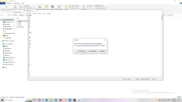This screenshot has width=182, height=102.
Task: Click the Свойства checkmark icon
Action: (x=83, y=7)
